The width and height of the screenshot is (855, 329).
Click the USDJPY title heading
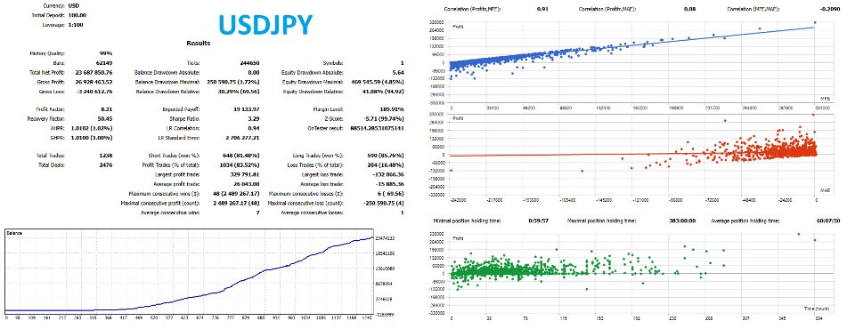[x=266, y=25]
